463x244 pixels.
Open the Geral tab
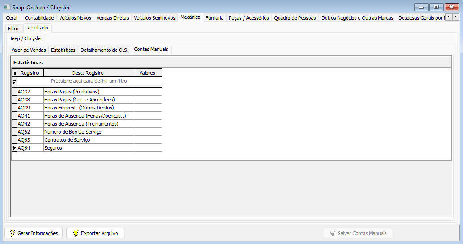12,18
